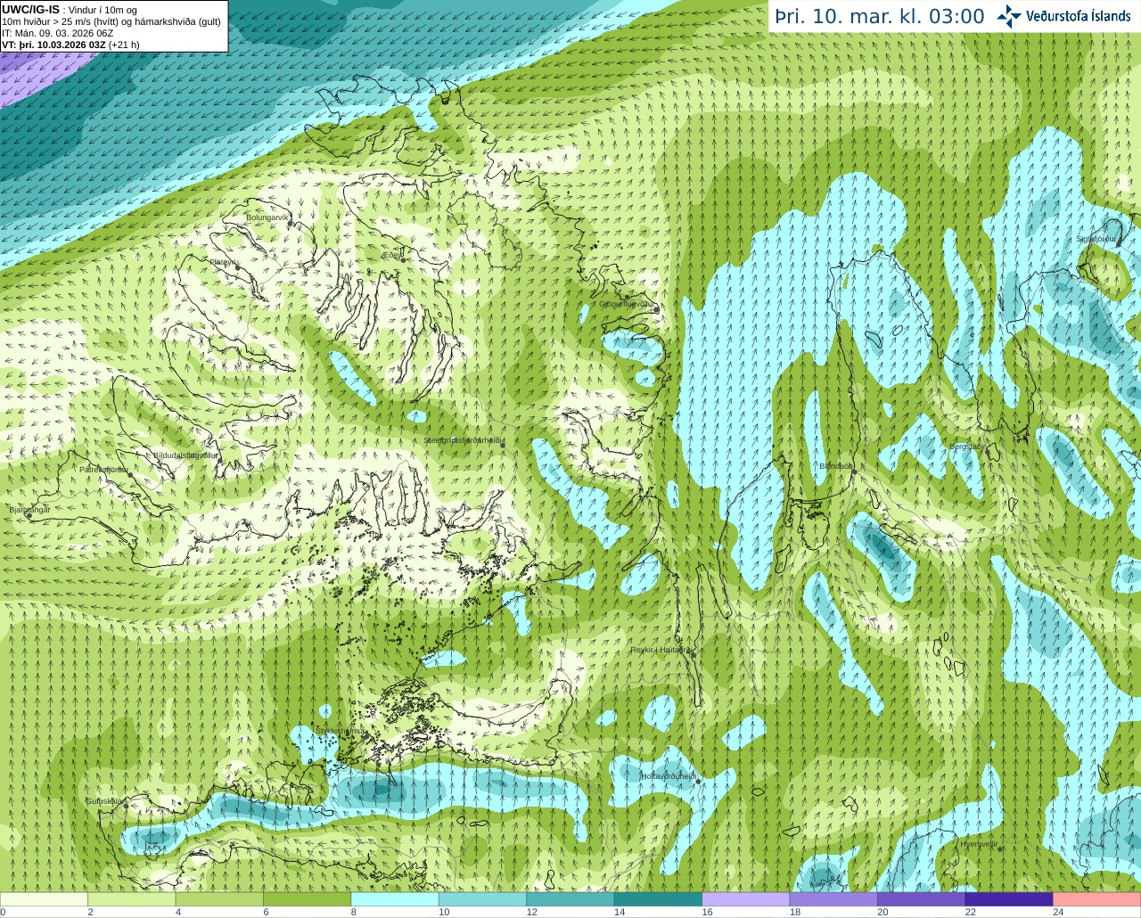Click the Bolungarvík station label
The height and width of the screenshot is (918, 1141).
click(267, 217)
